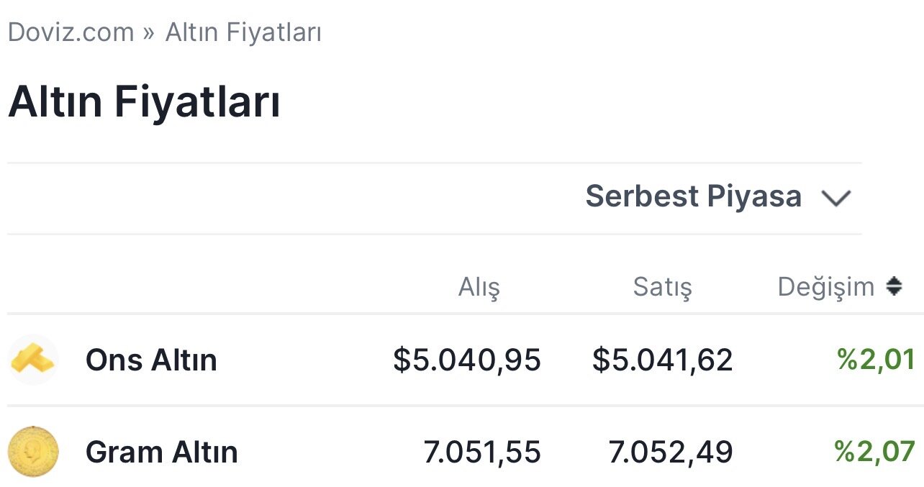Expand the chevron next to Serbest Piyasa
The width and height of the screenshot is (924, 487).
[836, 198]
